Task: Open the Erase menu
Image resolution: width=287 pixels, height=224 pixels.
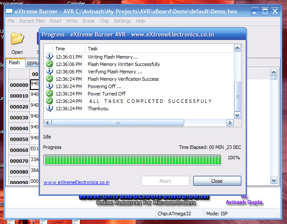Action: (x=89, y=21)
